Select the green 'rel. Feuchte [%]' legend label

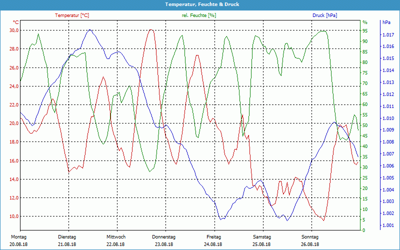(198, 15)
